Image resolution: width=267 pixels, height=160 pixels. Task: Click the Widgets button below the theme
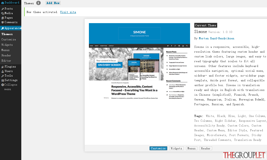[x=176, y=148]
